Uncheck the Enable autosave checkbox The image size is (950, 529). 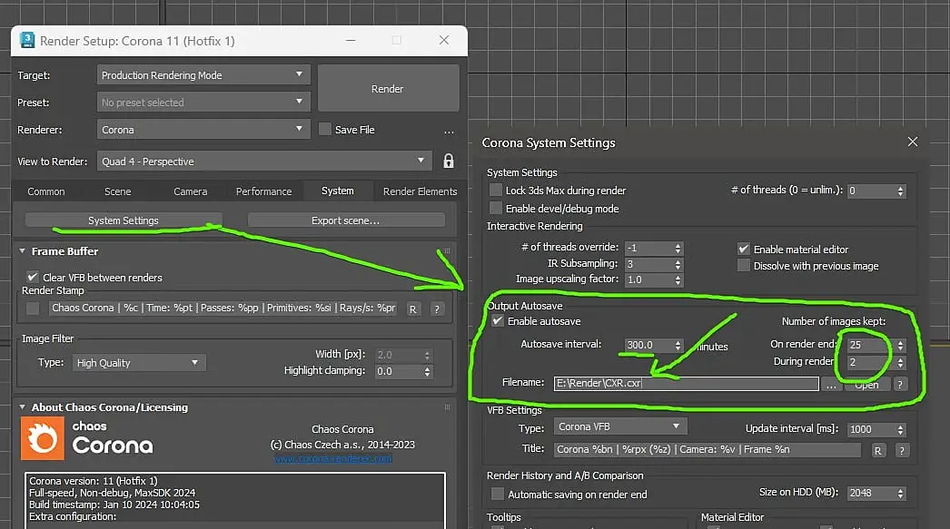point(496,321)
